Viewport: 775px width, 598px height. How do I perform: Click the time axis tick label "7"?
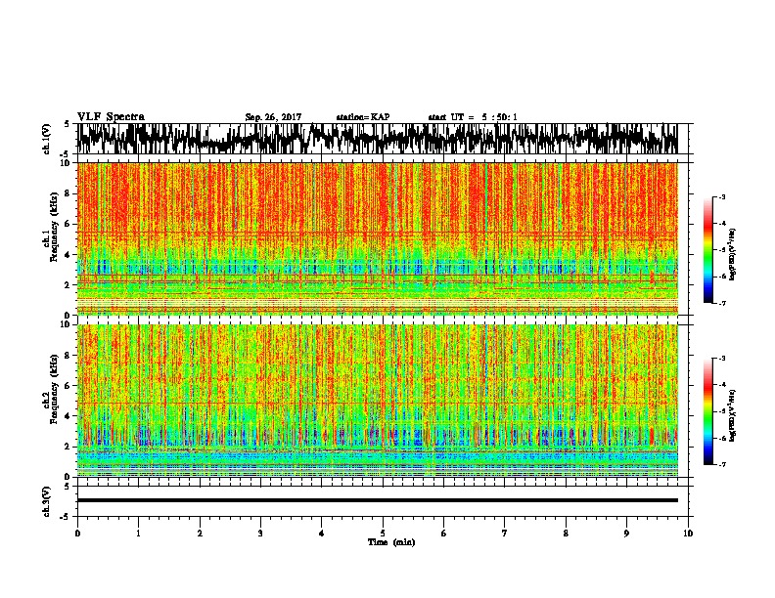[505, 534]
